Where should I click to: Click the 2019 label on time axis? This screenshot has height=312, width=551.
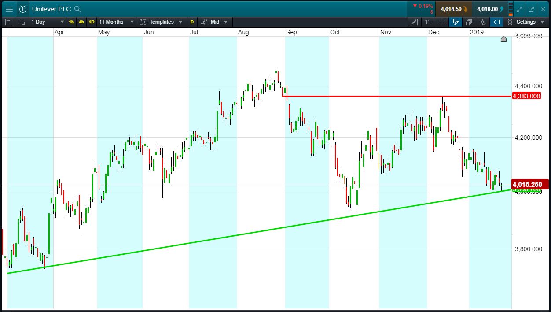[x=477, y=32]
